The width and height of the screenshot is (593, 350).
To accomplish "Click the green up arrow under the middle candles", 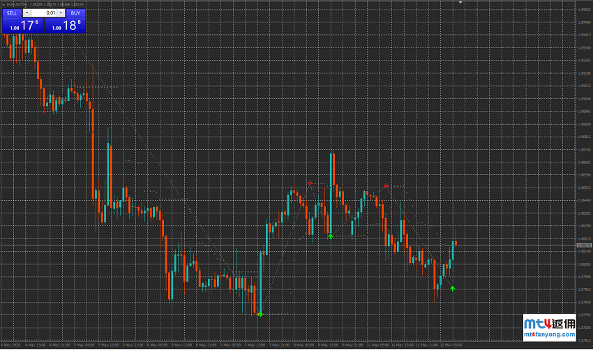I will tap(331, 236).
